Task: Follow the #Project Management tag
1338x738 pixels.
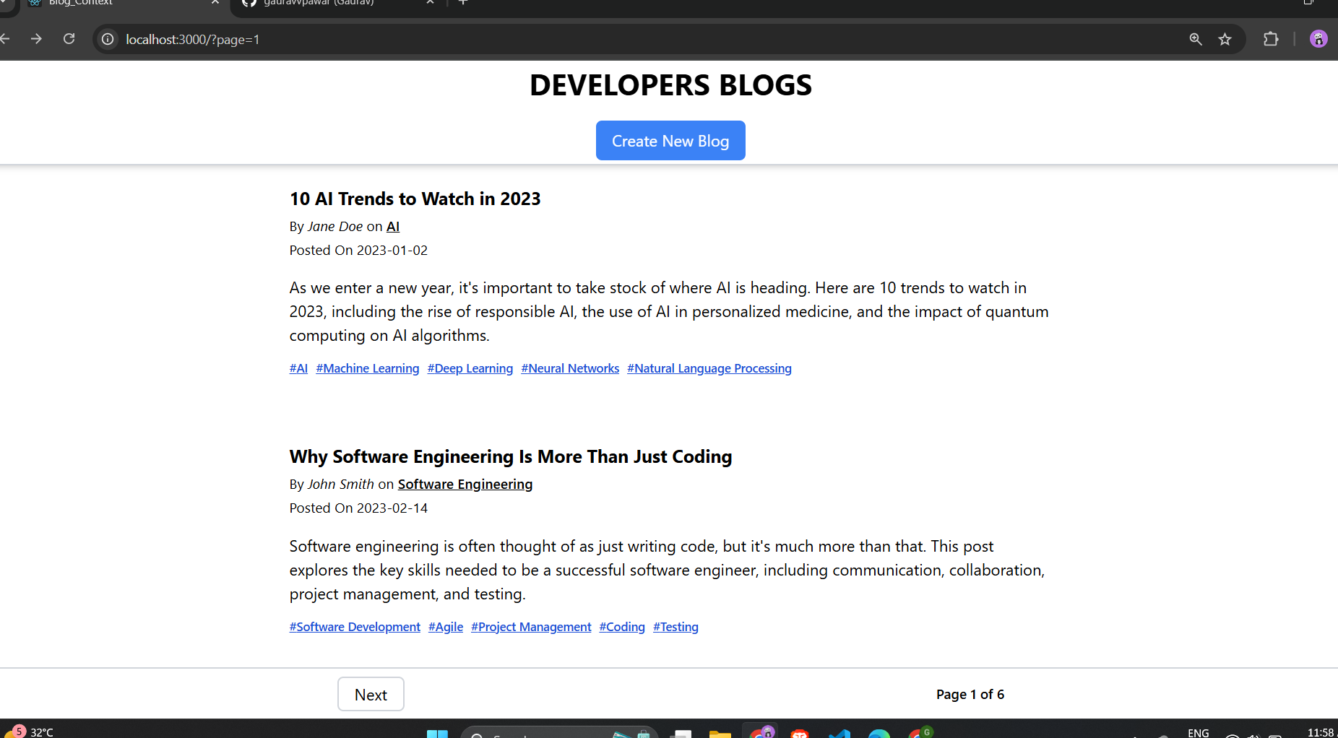Action: pos(531,627)
